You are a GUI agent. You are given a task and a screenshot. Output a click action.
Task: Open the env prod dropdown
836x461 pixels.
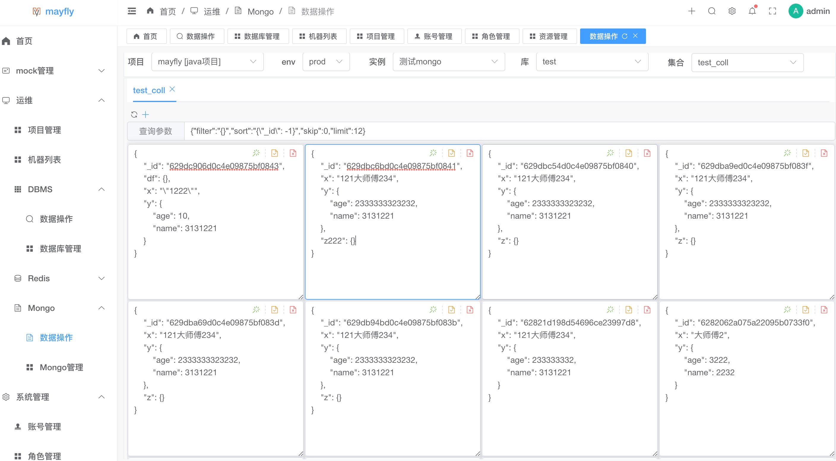tap(325, 62)
